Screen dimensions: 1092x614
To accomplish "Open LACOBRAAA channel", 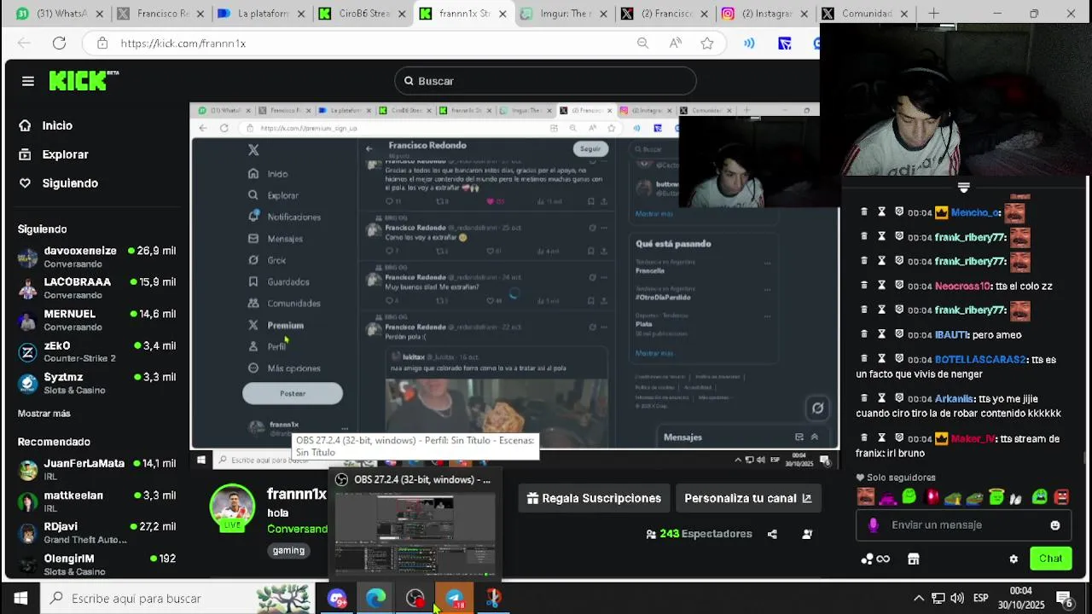I will (x=96, y=288).
